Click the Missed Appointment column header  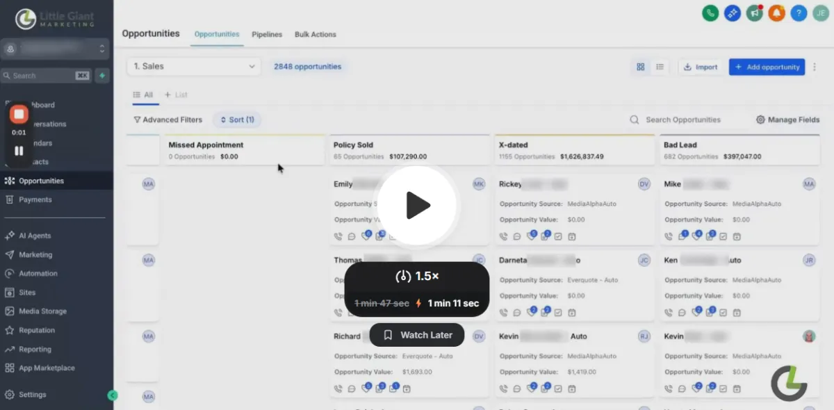(x=244, y=150)
